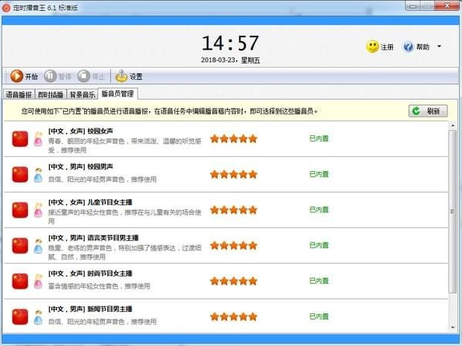Click the Pause (暂停) toolbar button

coord(58,76)
